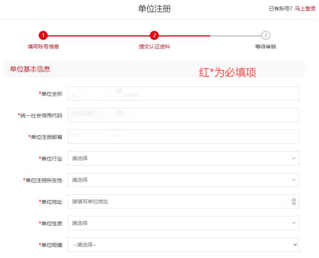Focus the 单位地址 input field

pos(183,202)
